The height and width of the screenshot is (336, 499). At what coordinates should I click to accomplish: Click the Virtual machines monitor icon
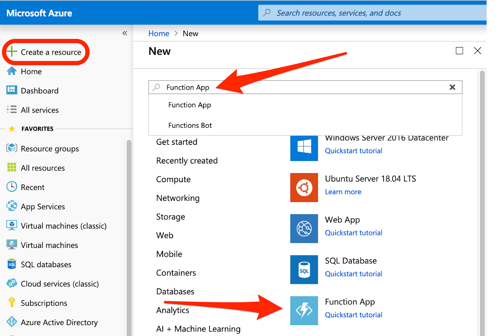click(x=12, y=245)
